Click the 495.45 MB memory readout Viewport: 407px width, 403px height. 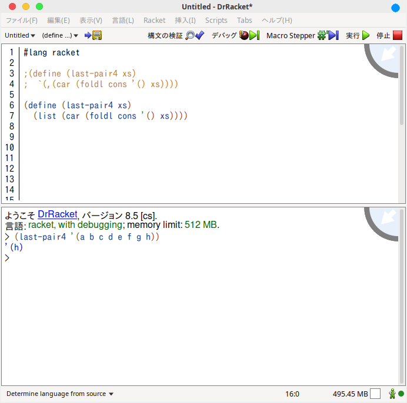click(350, 394)
